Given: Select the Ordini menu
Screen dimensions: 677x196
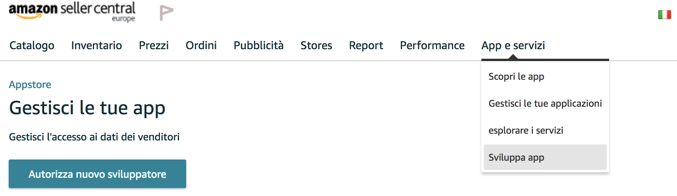Looking at the screenshot, I should tap(201, 46).
